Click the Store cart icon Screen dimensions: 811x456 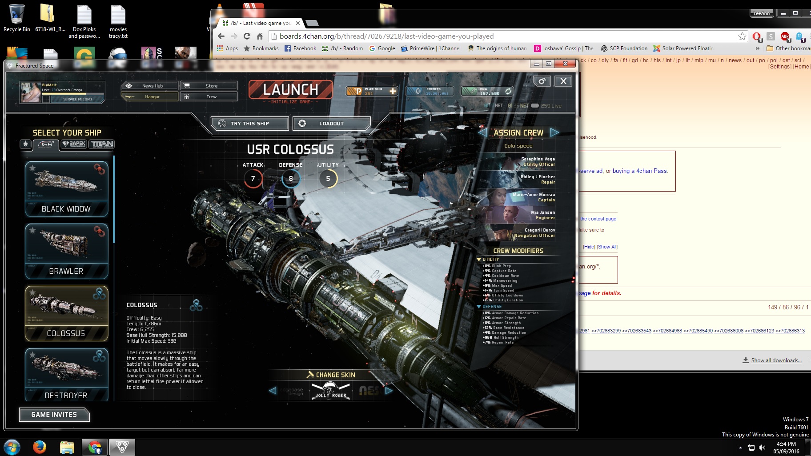pyautogui.click(x=187, y=86)
